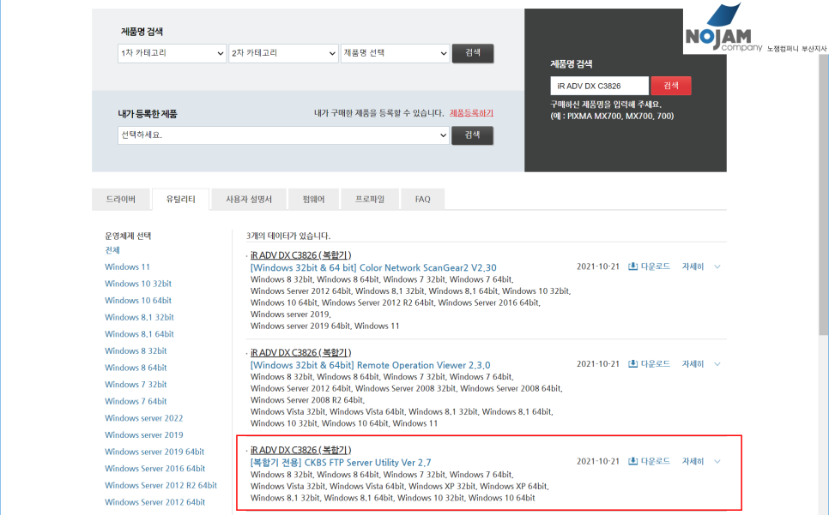Filter by Windows 8.1 64bit

pyautogui.click(x=139, y=334)
